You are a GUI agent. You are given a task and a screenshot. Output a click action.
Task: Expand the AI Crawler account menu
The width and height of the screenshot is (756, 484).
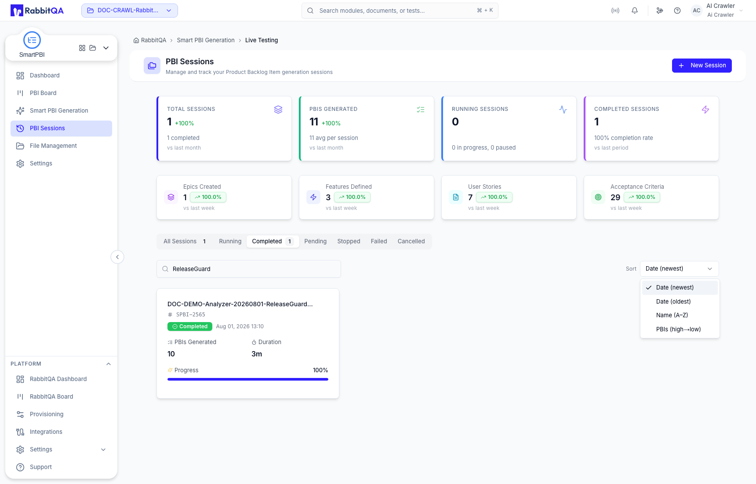tap(741, 11)
